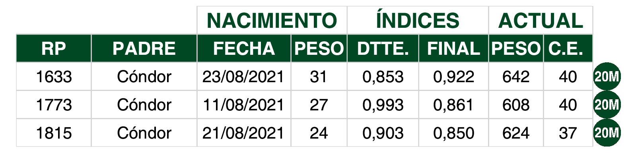634x164 pixels.
Task: Click final index value 0,922
Action: (453, 77)
